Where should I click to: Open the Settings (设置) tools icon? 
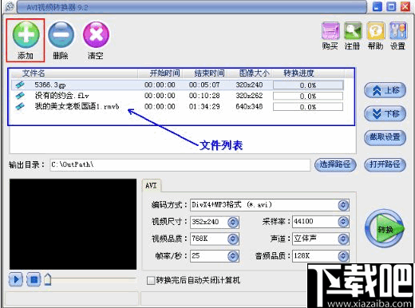click(397, 31)
